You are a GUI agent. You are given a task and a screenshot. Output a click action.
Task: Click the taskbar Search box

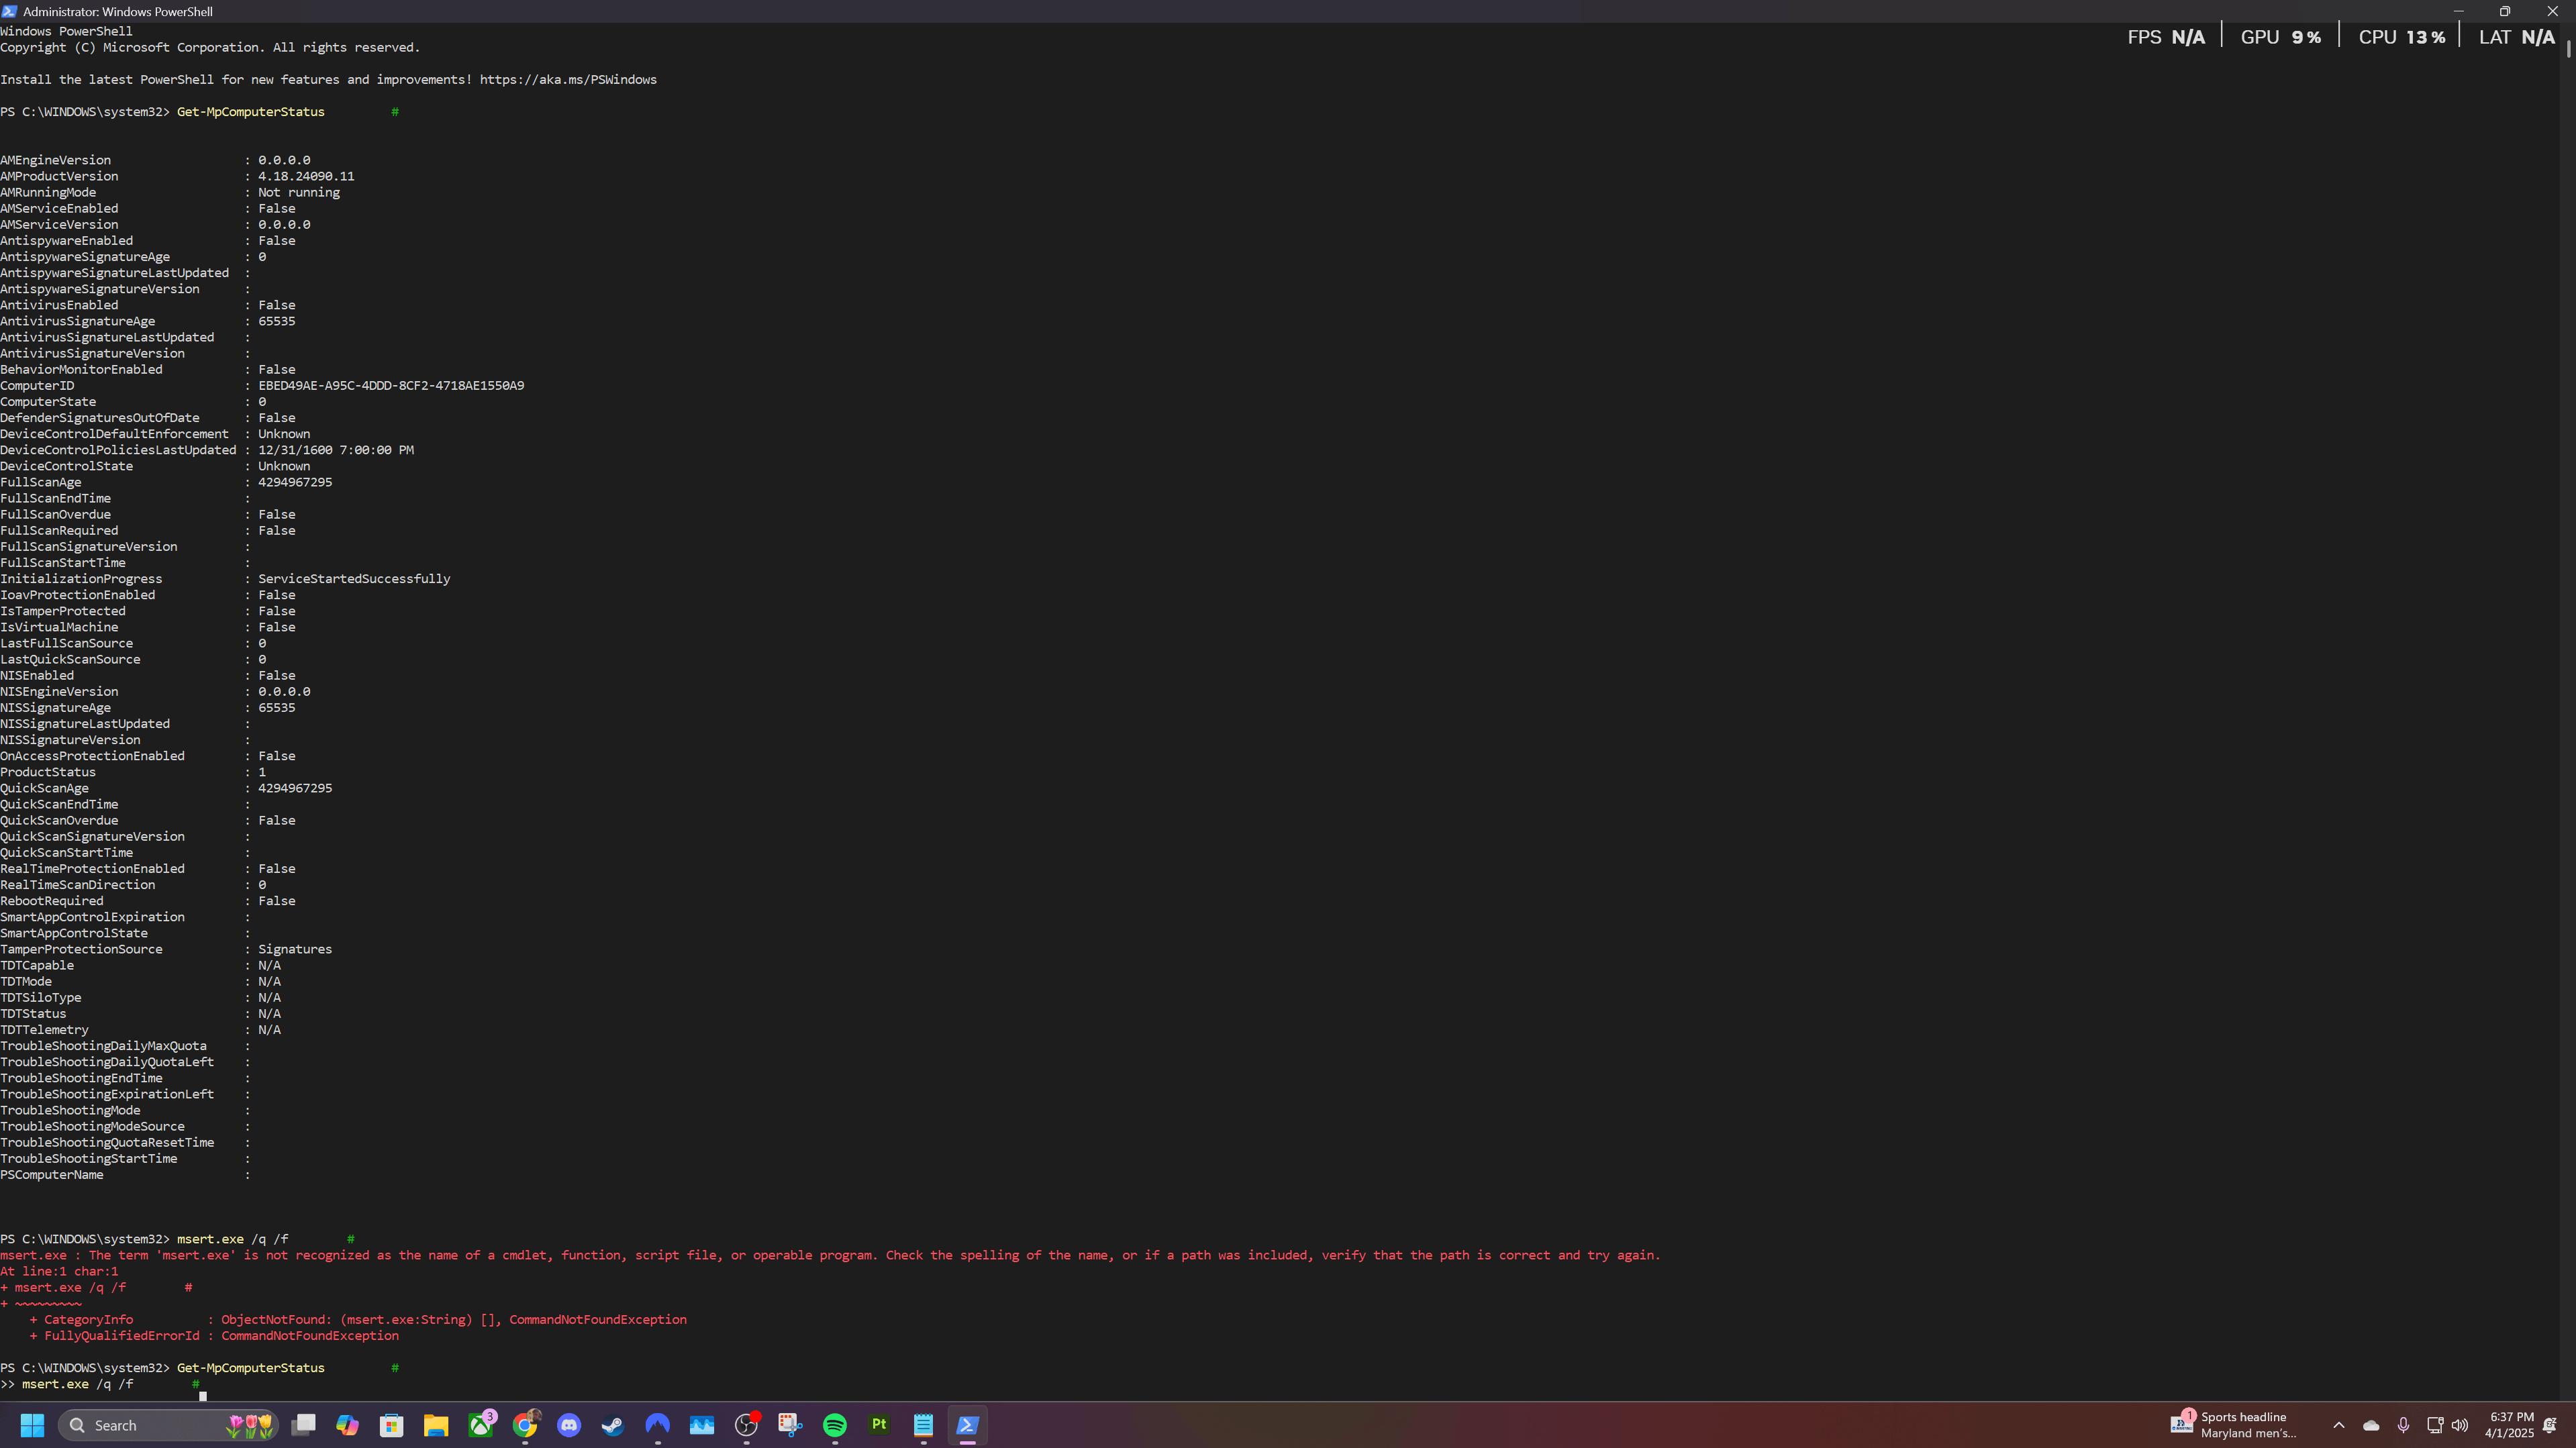(169, 1425)
